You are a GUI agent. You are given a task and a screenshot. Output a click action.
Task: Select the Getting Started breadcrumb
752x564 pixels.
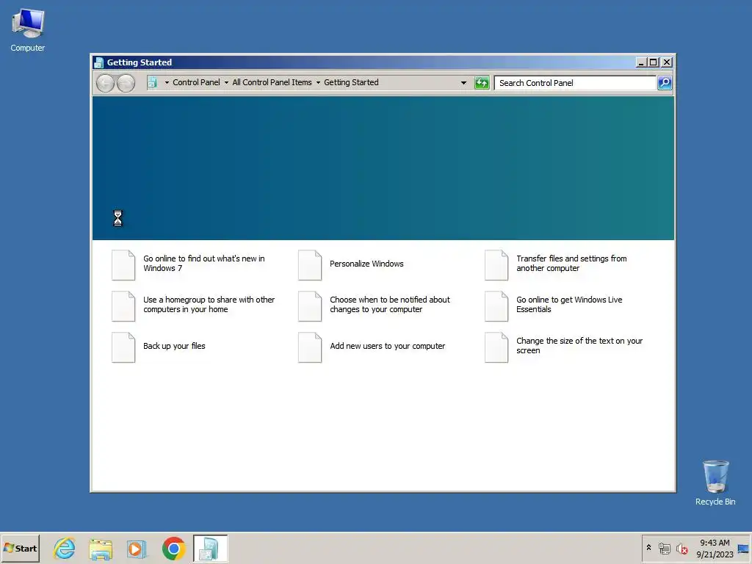351,82
